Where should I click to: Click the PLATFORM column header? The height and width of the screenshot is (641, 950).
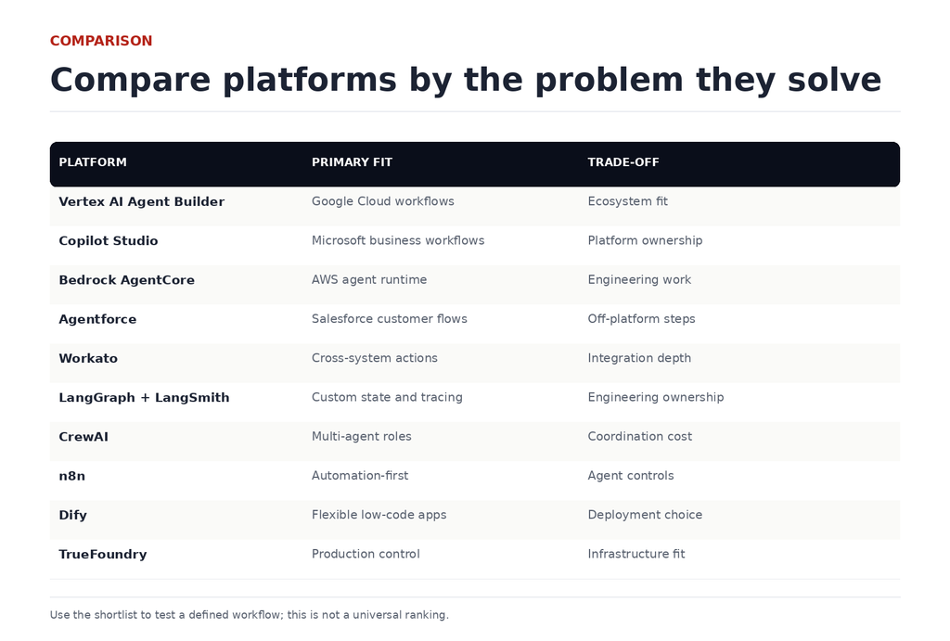click(93, 162)
